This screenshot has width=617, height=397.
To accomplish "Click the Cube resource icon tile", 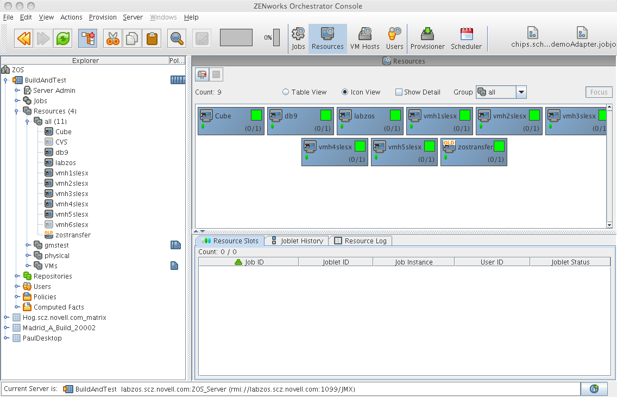I will [x=231, y=121].
